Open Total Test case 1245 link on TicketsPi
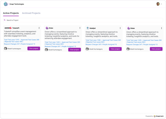 pos(11,40)
